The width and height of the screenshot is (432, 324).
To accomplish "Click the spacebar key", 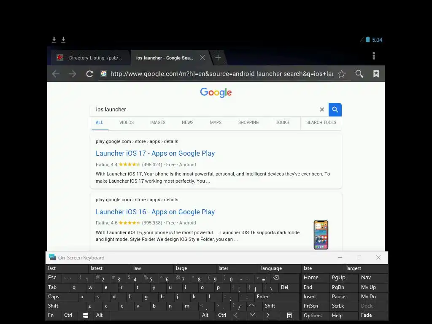I will click(x=154, y=316).
